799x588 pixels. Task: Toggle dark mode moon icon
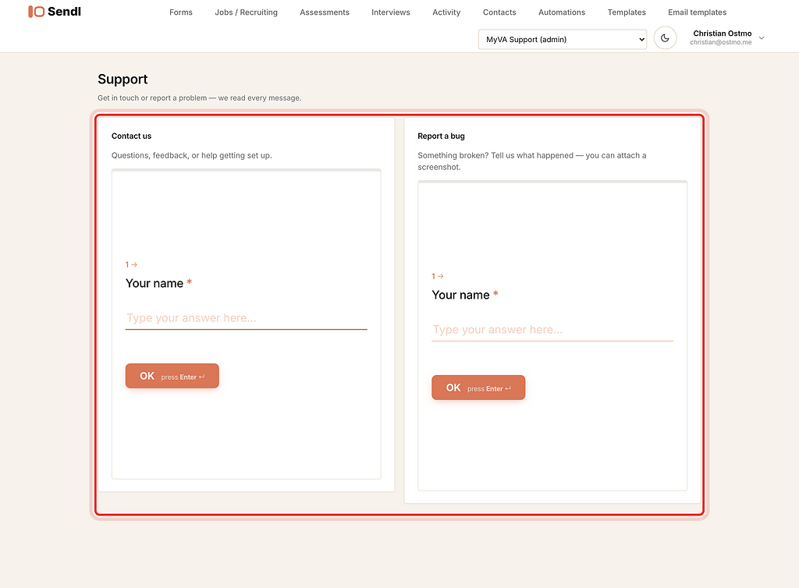pos(665,38)
